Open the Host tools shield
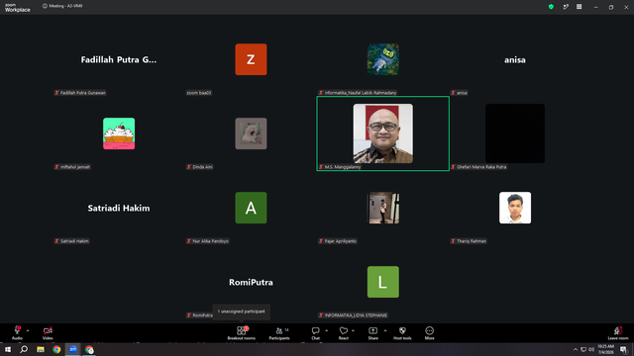The height and width of the screenshot is (356, 634). [402, 333]
